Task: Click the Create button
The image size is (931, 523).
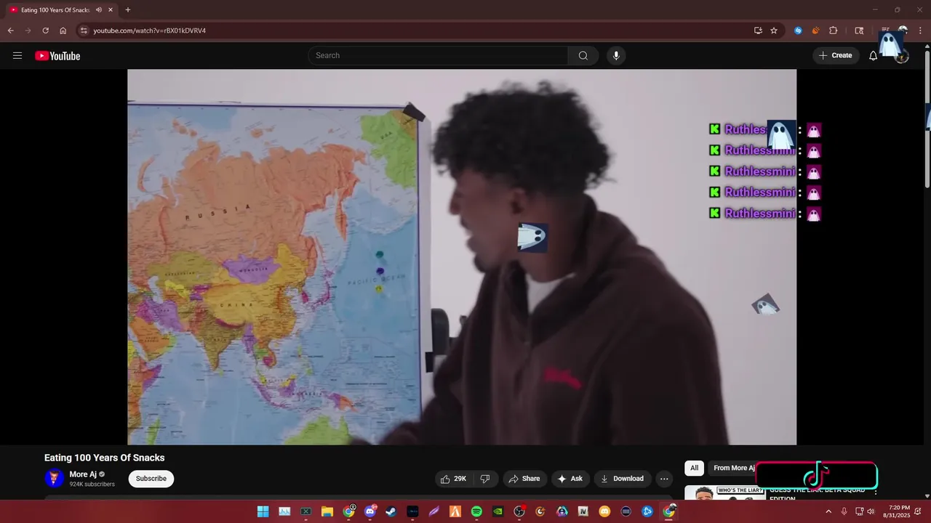Action: pyautogui.click(x=835, y=56)
